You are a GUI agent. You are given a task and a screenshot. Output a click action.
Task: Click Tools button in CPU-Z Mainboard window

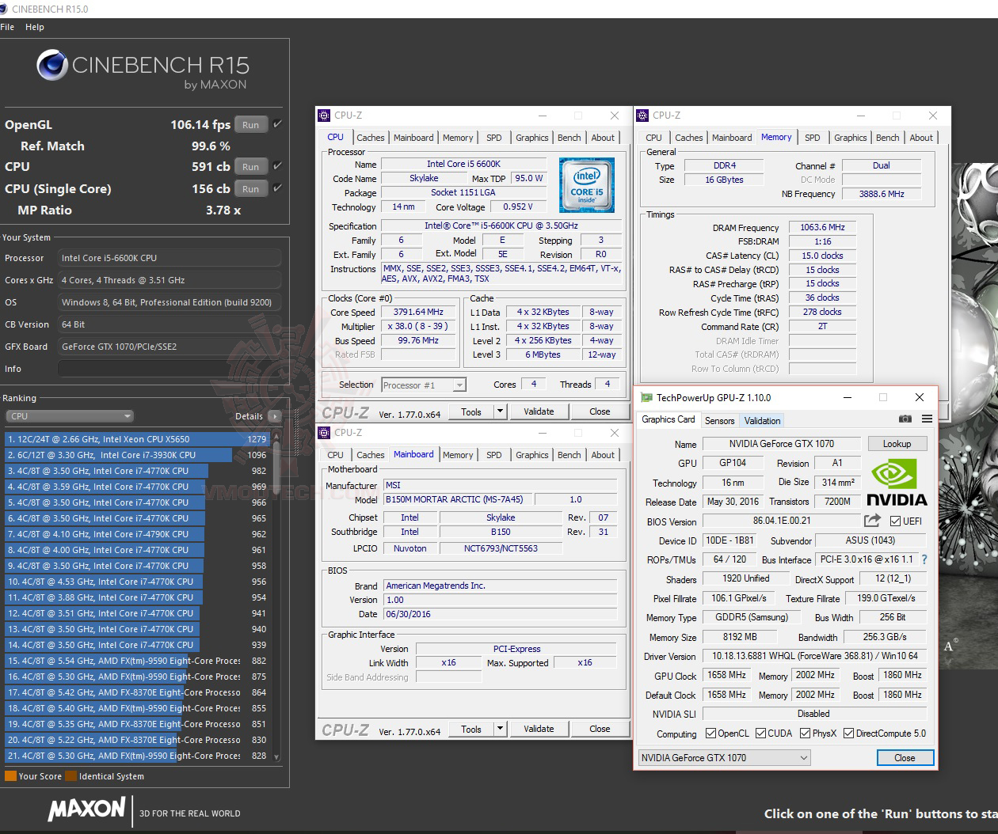[471, 729]
